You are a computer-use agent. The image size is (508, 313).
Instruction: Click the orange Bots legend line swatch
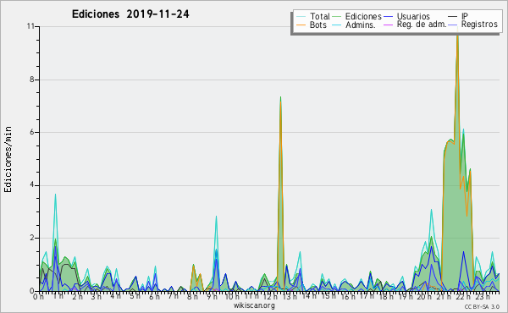pyautogui.click(x=301, y=25)
